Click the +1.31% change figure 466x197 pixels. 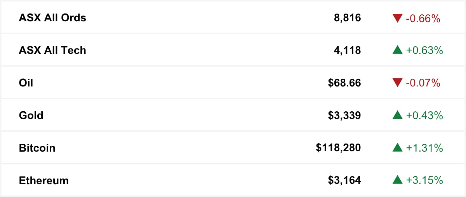click(x=424, y=148)
